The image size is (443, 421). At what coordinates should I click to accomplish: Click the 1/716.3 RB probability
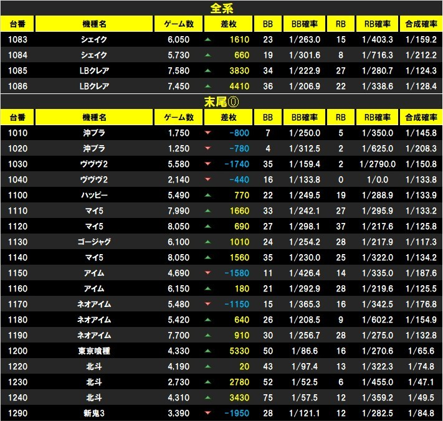(x=378, y=55)
